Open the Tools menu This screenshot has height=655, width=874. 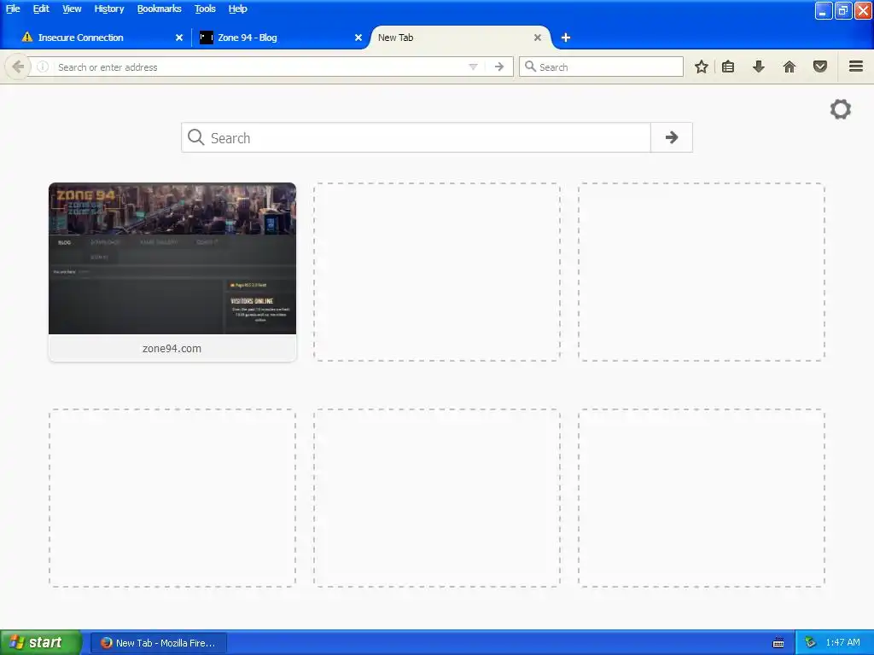click(205, 9)
